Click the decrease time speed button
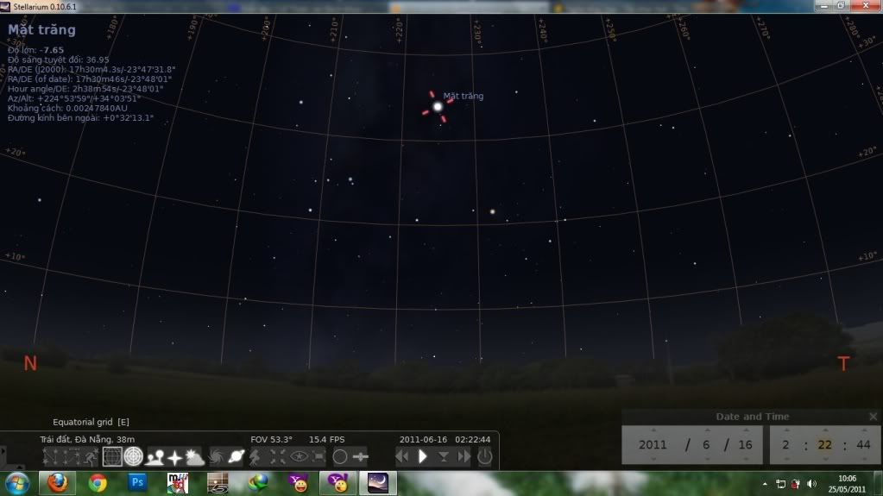The height and width of the screenshot is (496, 883). point(402,456)
